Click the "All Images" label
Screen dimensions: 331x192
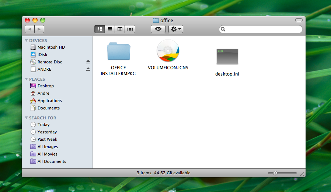tap(48, 147)
